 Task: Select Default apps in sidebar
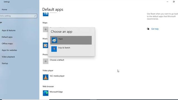[x=7, y=37]
